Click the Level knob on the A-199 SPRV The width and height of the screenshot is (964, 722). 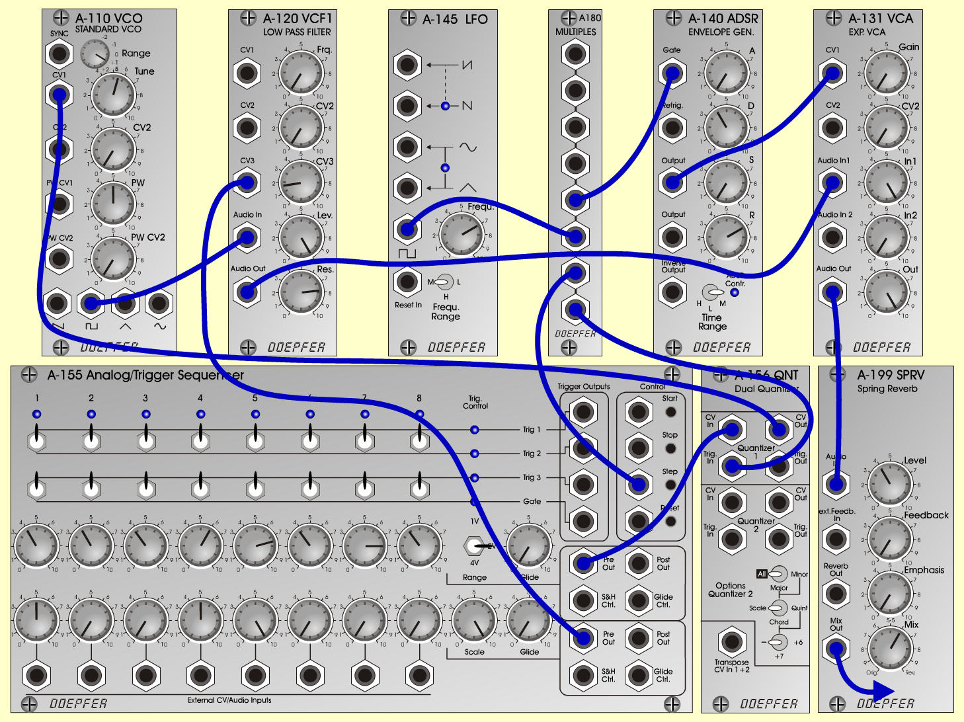[x=891, y=485]
